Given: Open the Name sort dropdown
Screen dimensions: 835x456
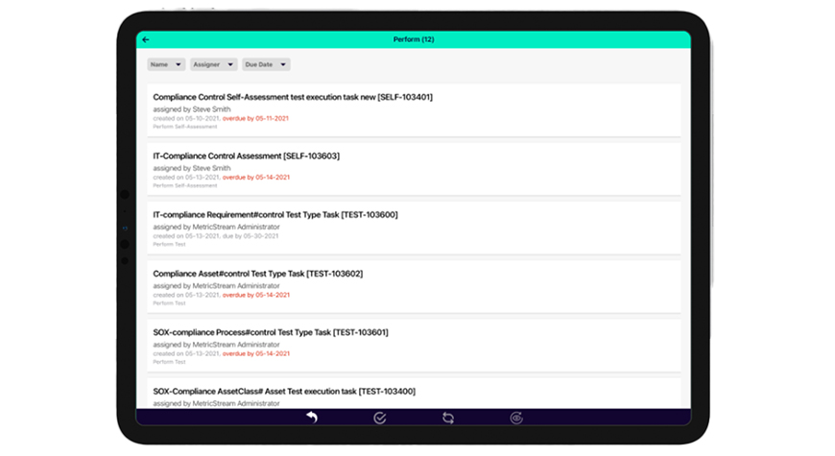Looking at the screenshot, I should (166, 64).
